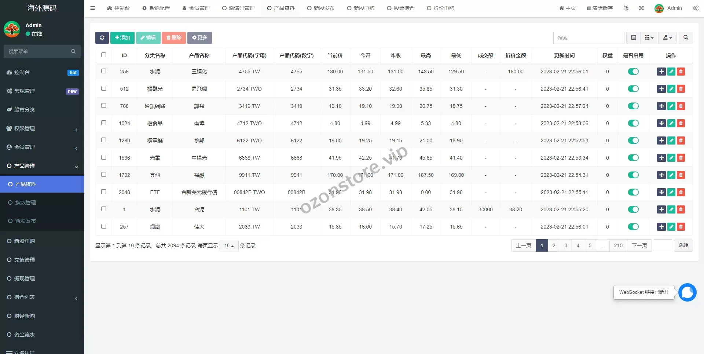Expand the 权限管理 sidebar menu

(42, 128)
